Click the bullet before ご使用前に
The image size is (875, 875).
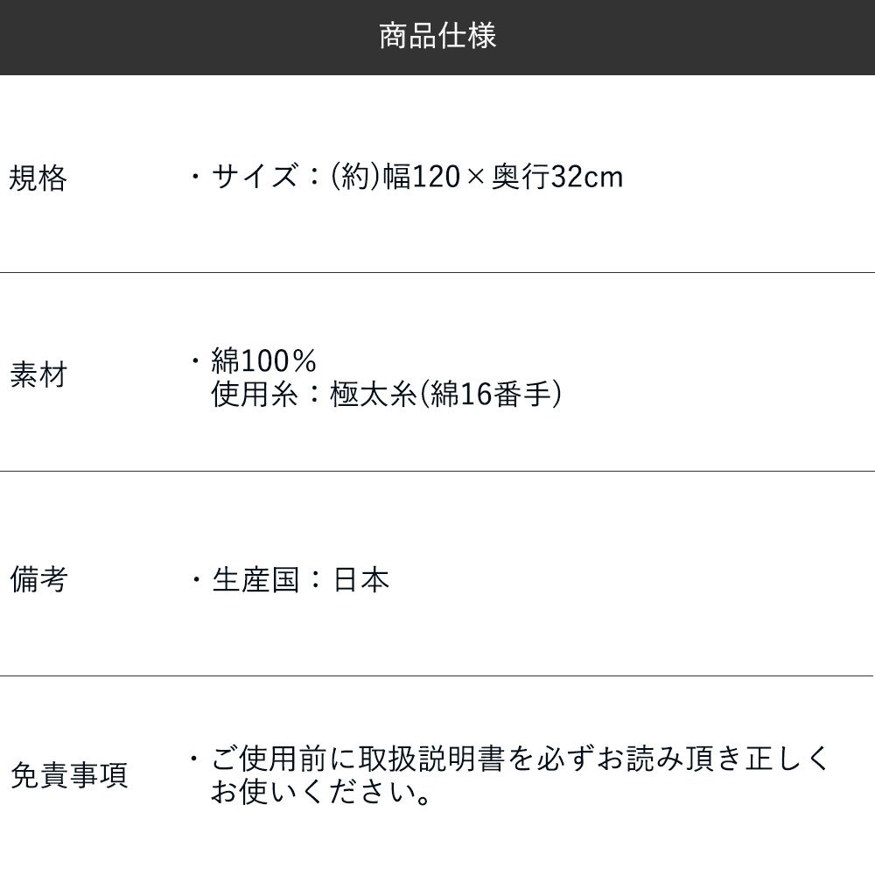pyautogui.click(x=196, y=759)
